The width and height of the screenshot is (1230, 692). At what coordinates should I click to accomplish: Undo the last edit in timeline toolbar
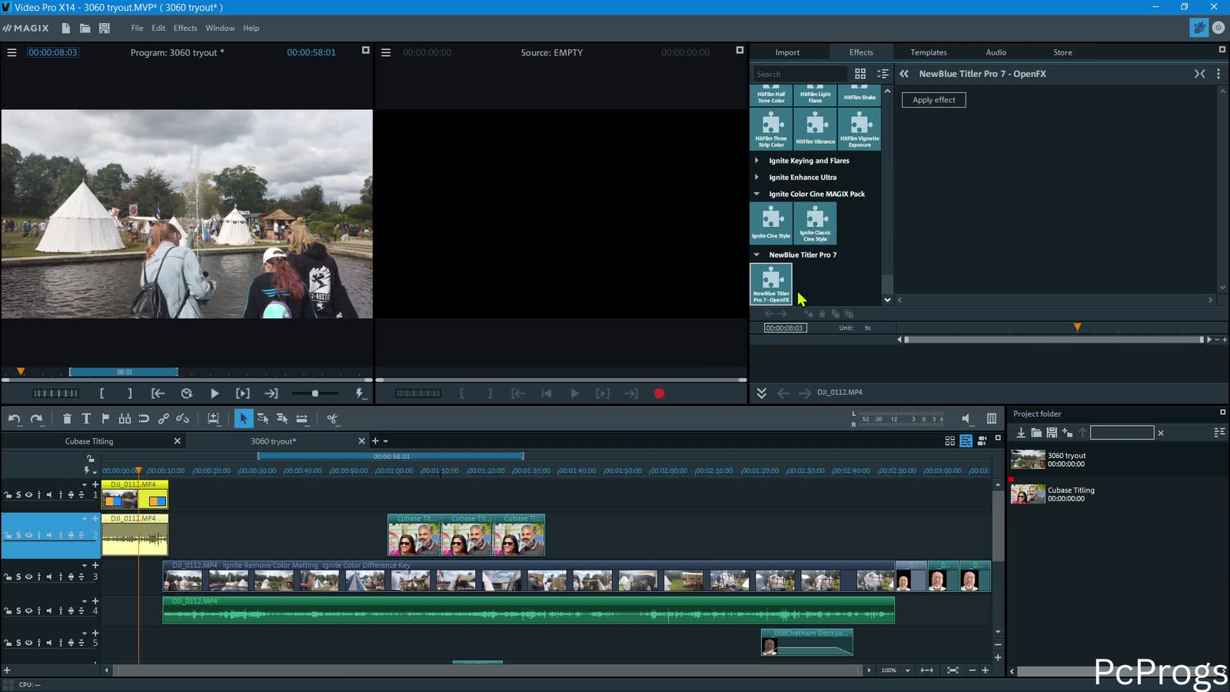coord(15,419)
